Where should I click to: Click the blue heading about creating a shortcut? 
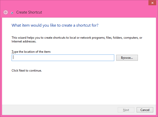[55, 25]
